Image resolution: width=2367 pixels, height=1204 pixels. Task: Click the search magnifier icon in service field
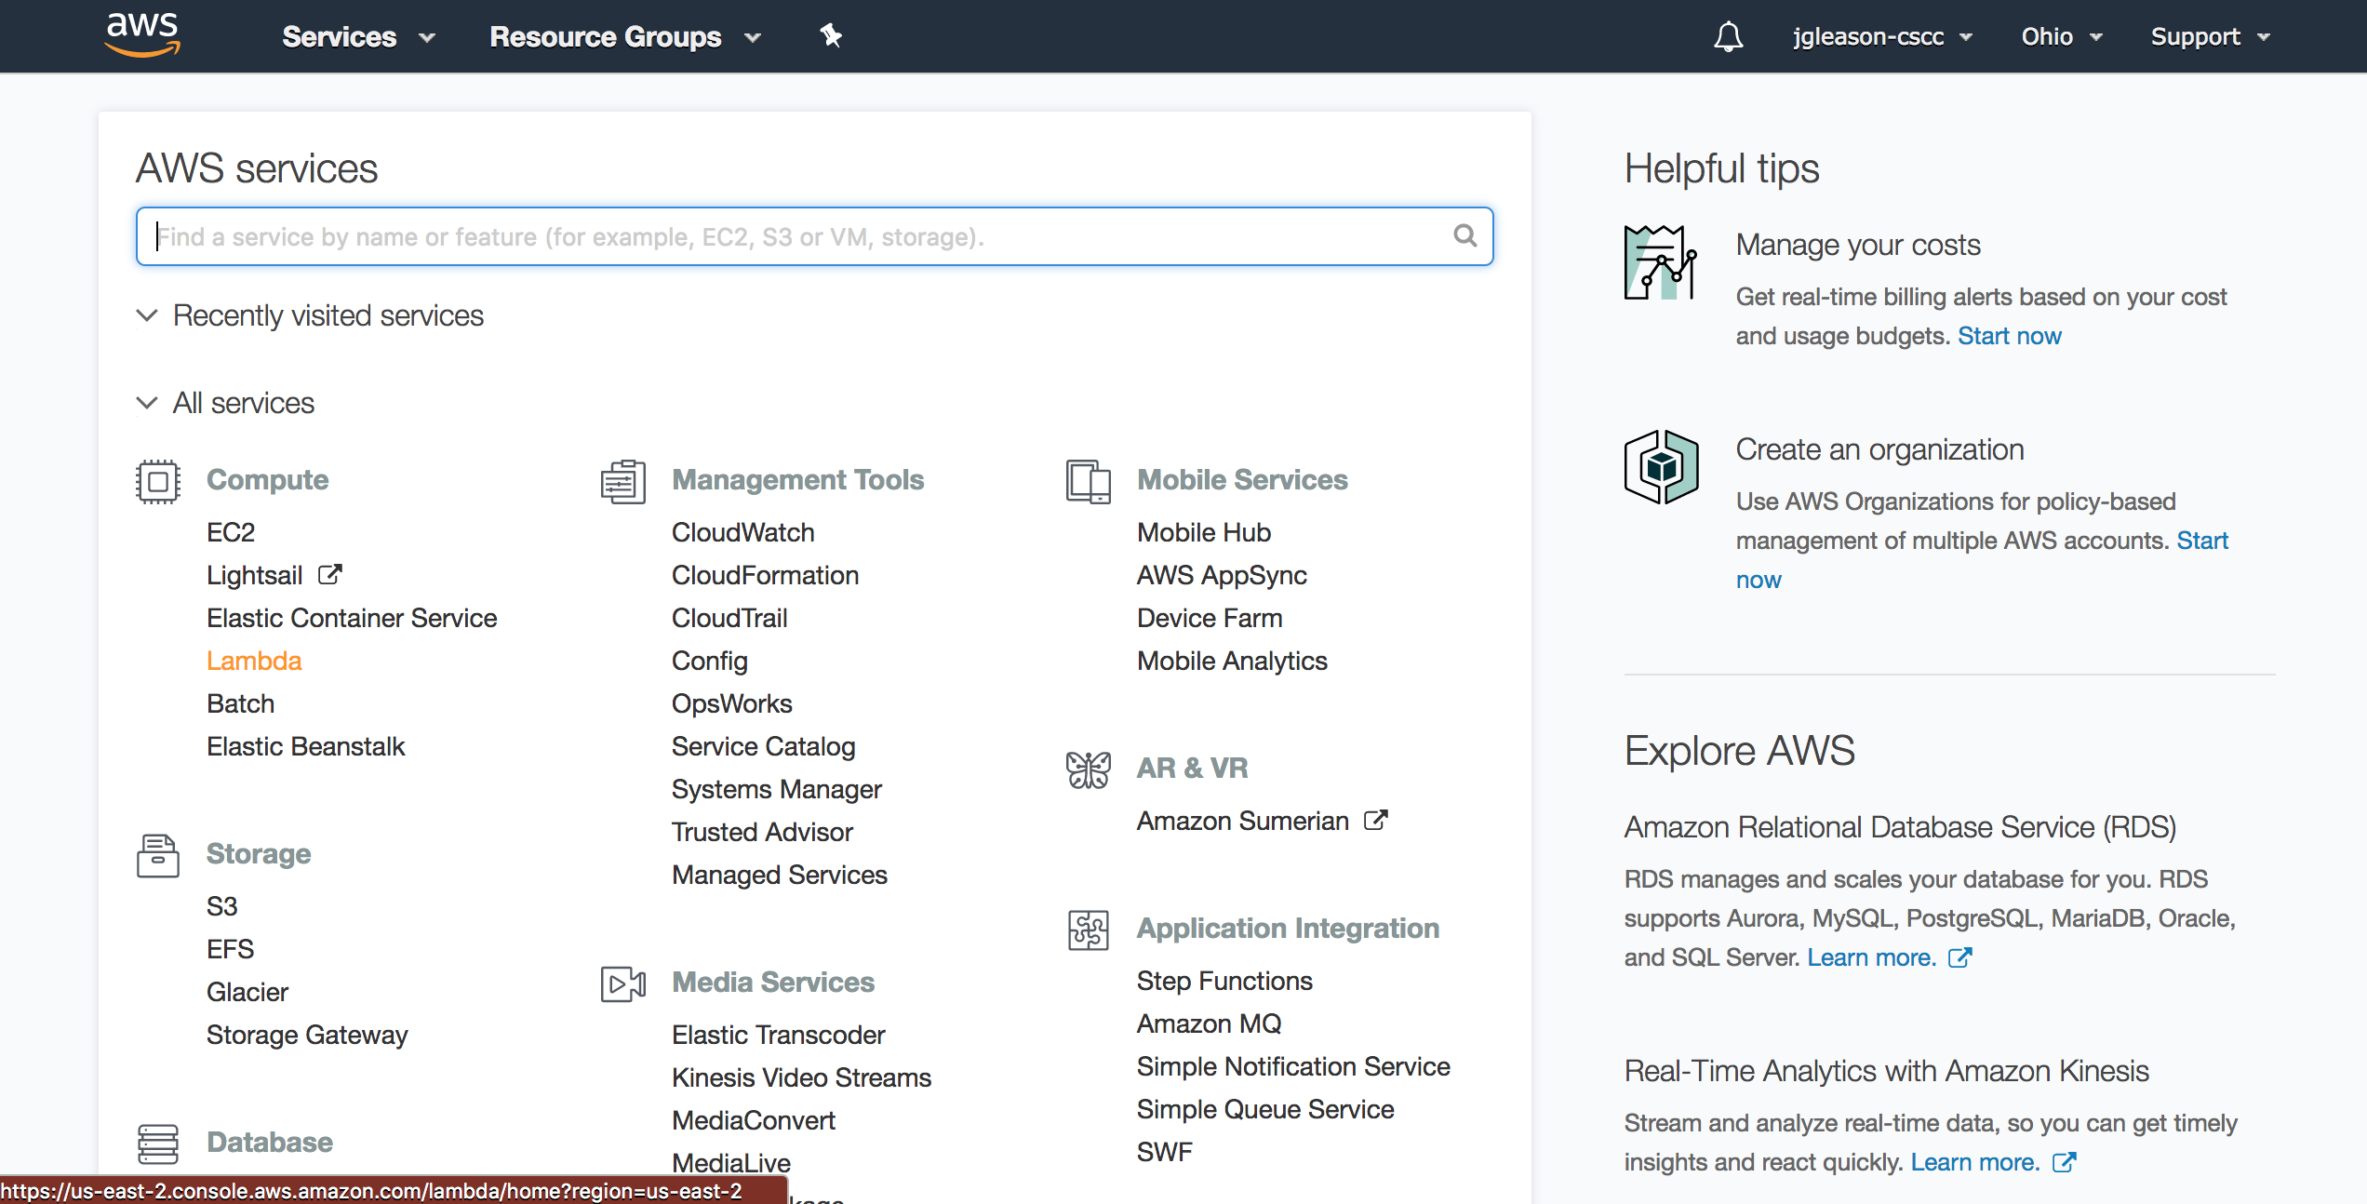(x=1465, y=236)
